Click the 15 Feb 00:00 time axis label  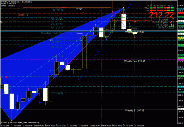pos(140,126)
